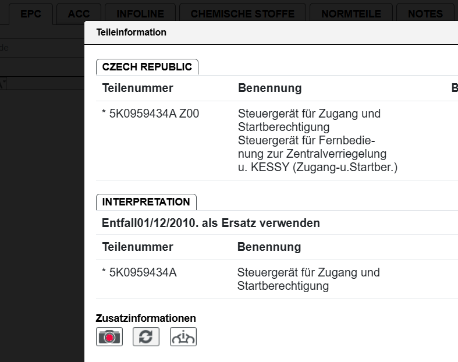Select the CZECH REPUBLIC section tab
The image size is (458, 362).
pos(147,67)
